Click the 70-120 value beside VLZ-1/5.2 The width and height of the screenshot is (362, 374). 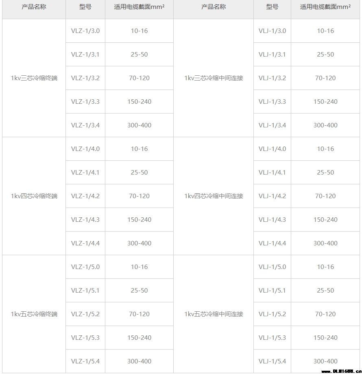tap(139, 314)
